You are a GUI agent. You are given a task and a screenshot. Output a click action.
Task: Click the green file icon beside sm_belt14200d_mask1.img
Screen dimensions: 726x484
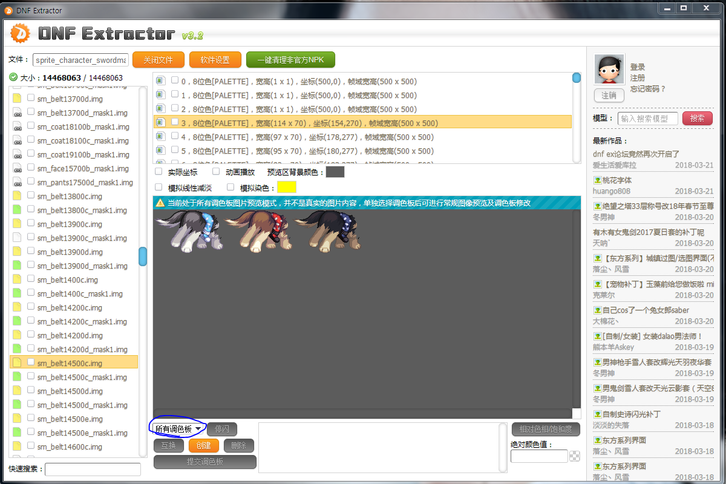(17, 349)
